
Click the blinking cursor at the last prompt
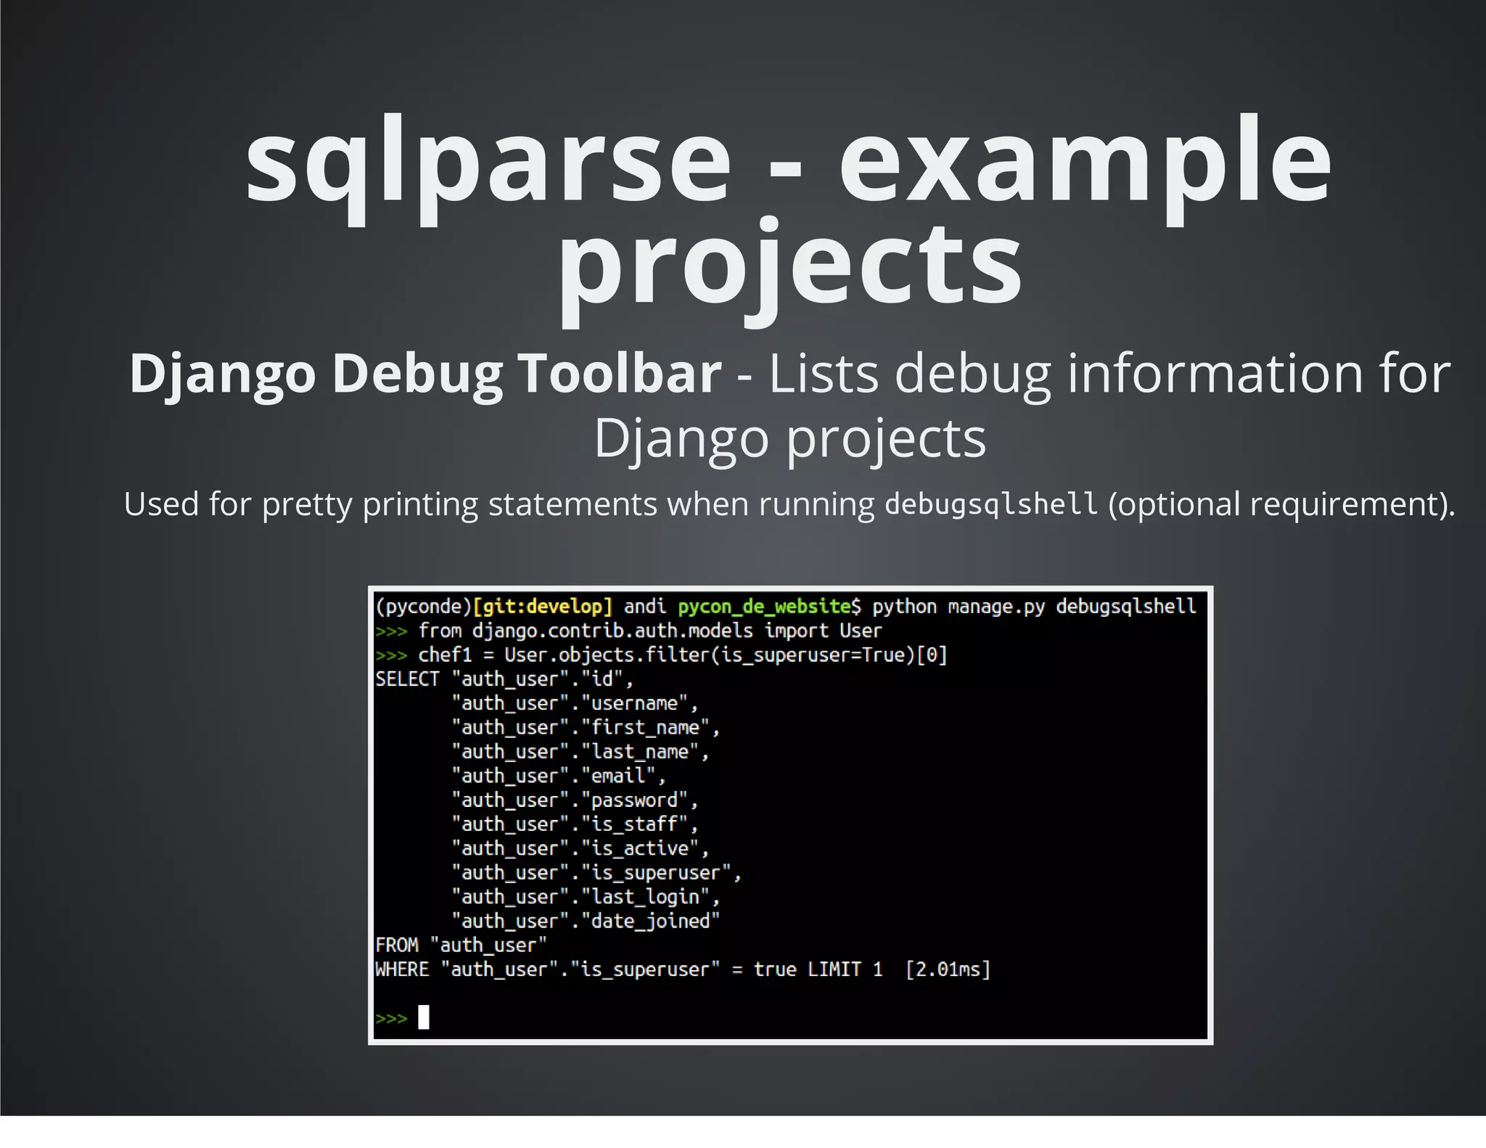424,1017
